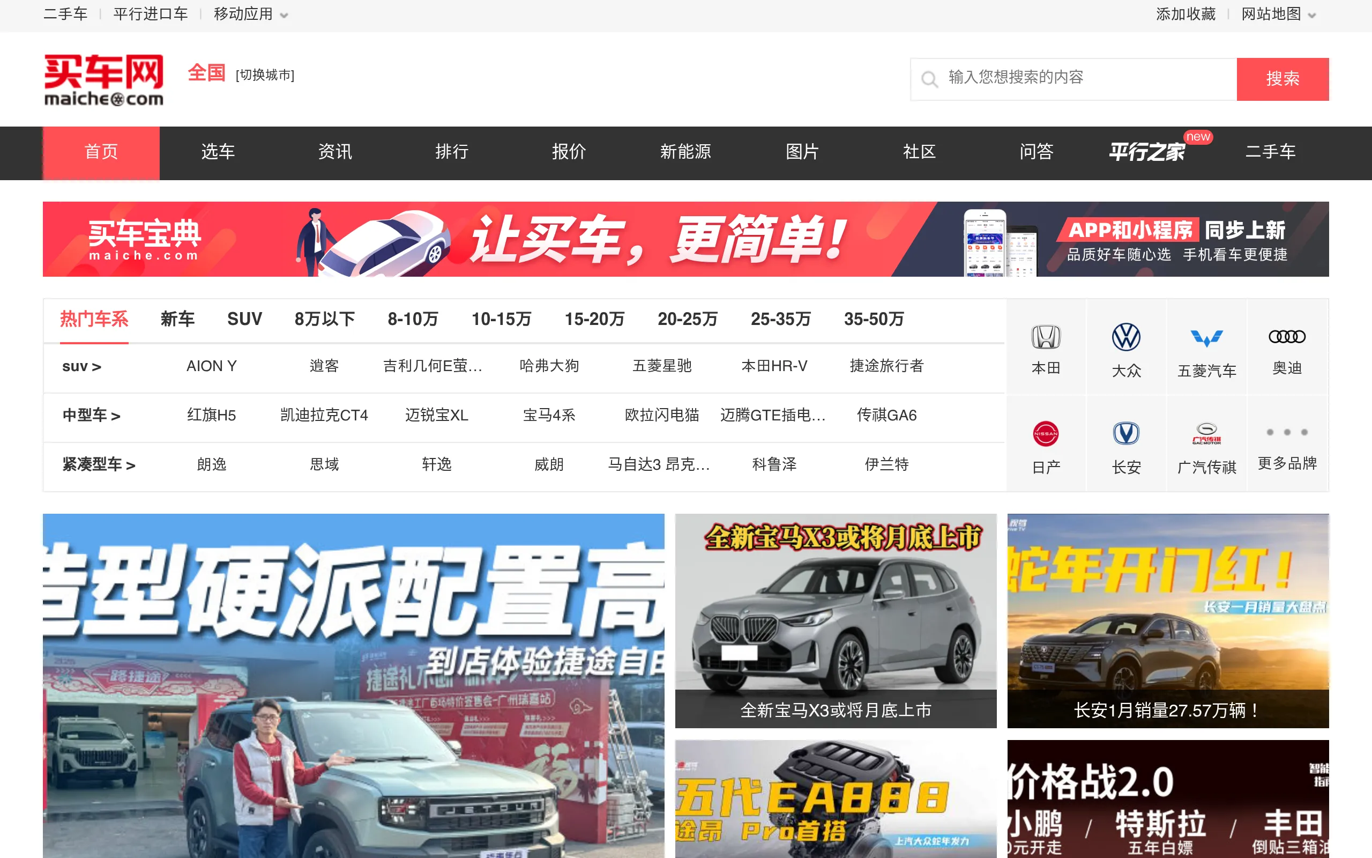Click the 平行进口车 top-bar link

150,14
